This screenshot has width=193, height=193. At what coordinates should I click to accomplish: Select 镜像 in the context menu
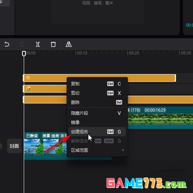point(97,122)
